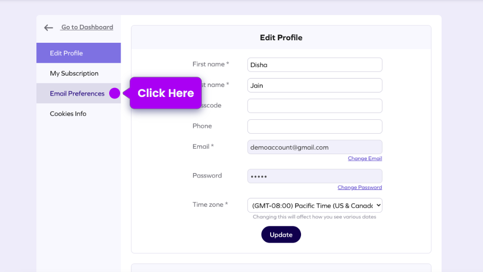Go to Email Preferences

point(77,93)
